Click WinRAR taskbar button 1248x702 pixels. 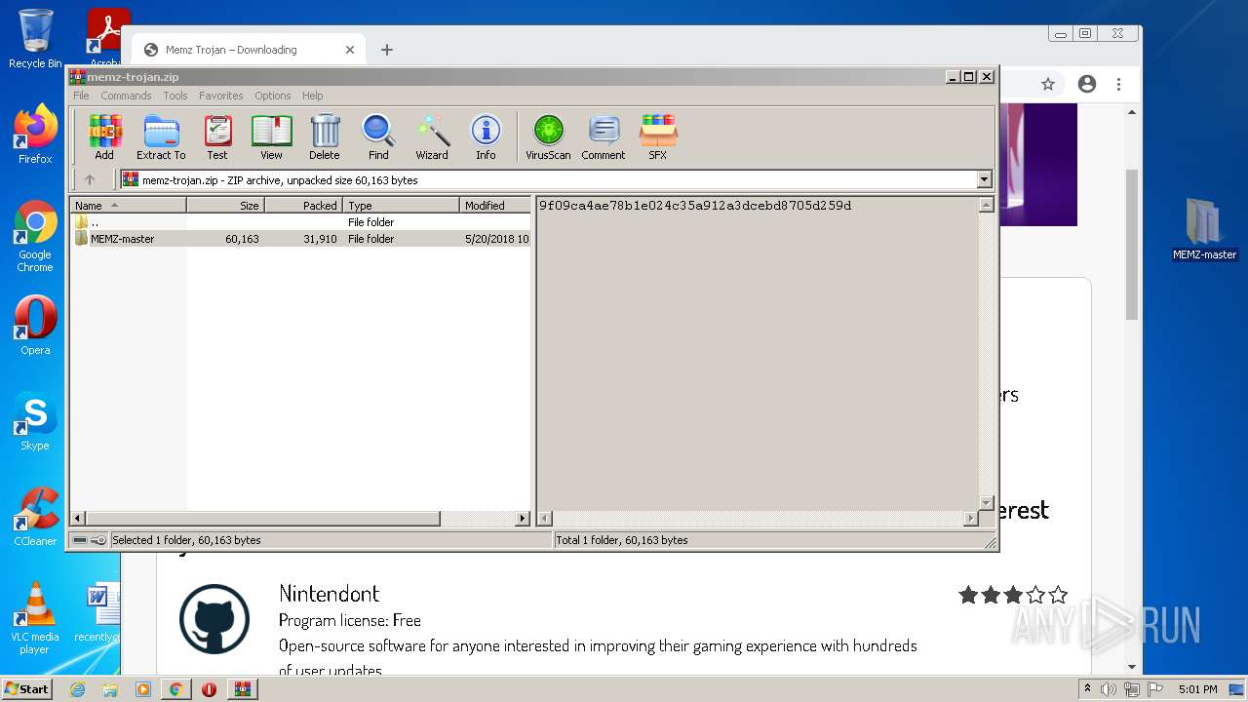(243, 689)
